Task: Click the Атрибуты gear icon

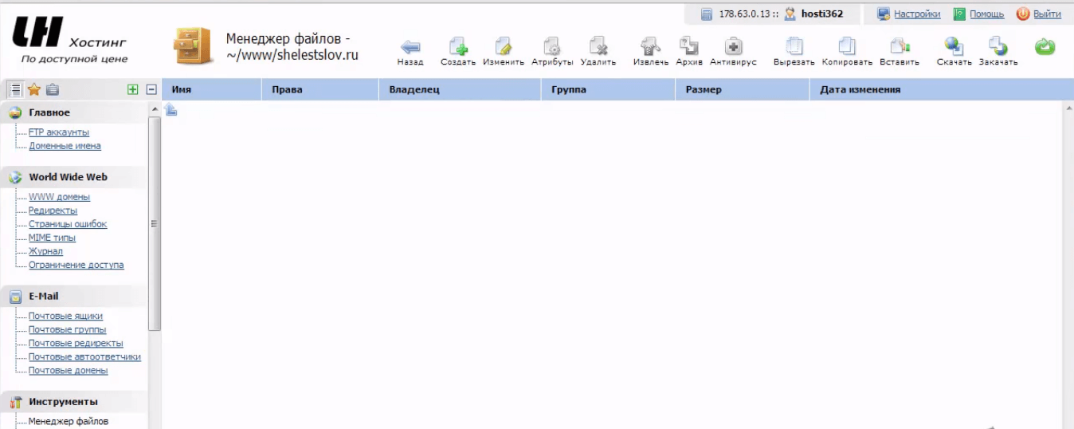Action: 551,47
